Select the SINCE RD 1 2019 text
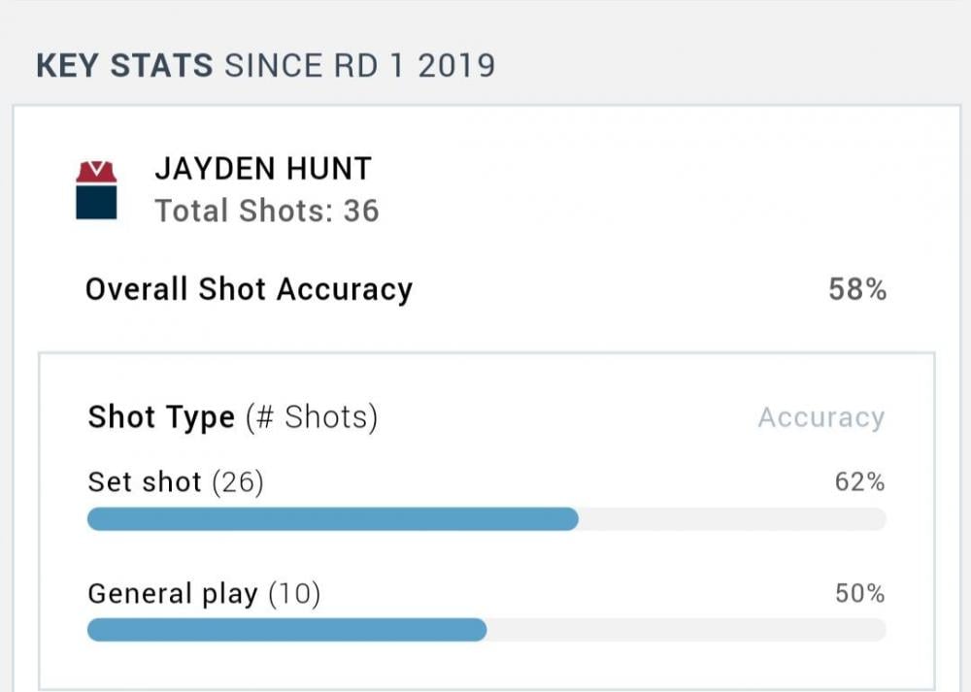The width and height of the screenshot is (971, 692). pyautogui.click(x=359, y=66)
